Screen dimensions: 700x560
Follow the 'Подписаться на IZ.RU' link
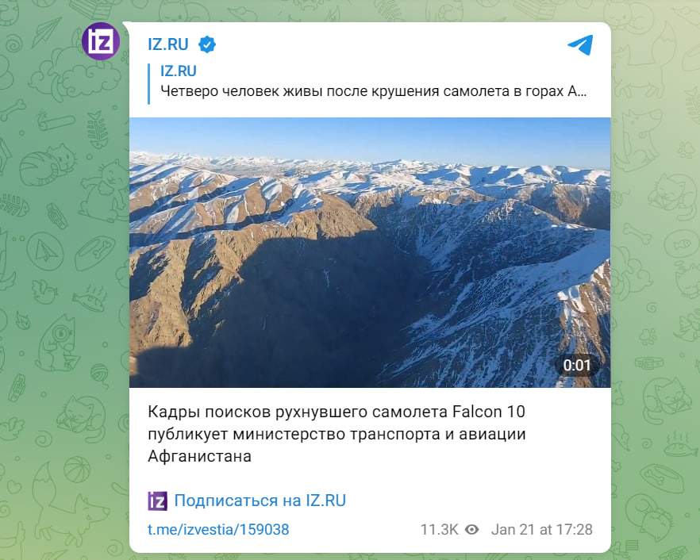[x=260, y=501]
